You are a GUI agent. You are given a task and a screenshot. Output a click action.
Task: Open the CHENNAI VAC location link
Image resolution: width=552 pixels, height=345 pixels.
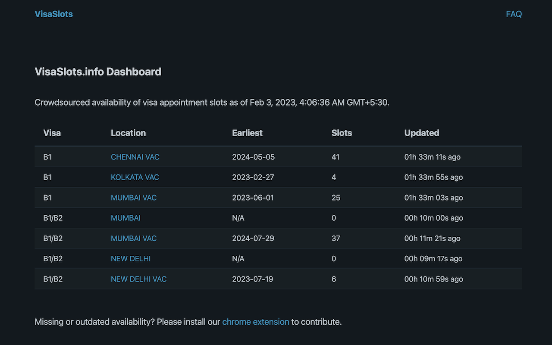click(x=135, y=157)
